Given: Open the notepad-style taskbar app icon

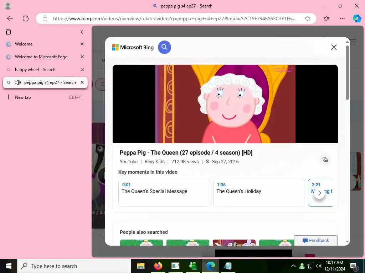Looking at the screenshot, I should 228,266.
